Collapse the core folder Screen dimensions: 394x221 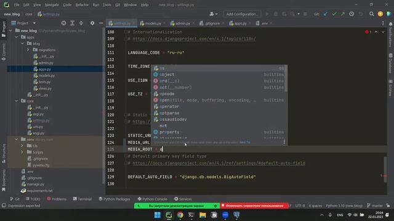tap(17, 101)
